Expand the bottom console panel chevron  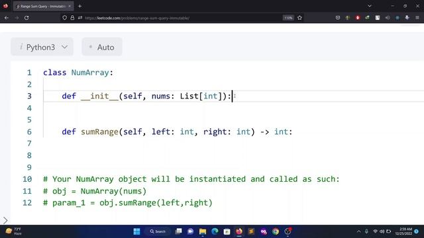(x=5, y=220)
